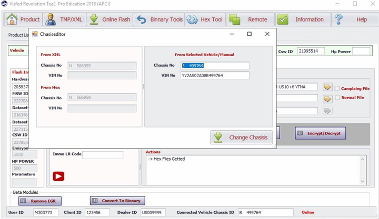Click Convert To Binnary button
This screenshot has height=219, width=379.
[x=117, y=201]
